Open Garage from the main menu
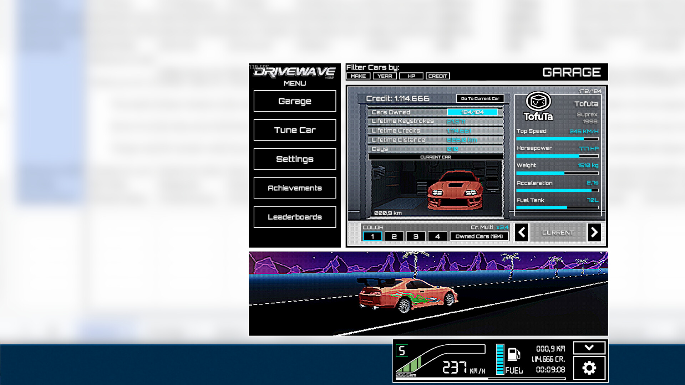 tap(295, 101)
